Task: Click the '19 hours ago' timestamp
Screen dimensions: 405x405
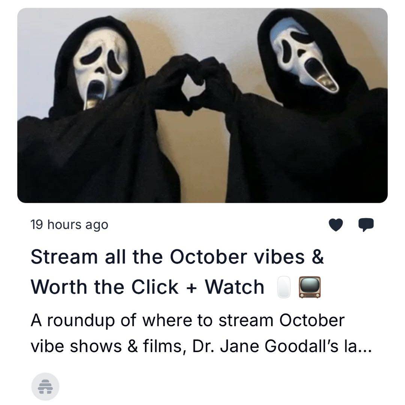Action: (69, 225)
